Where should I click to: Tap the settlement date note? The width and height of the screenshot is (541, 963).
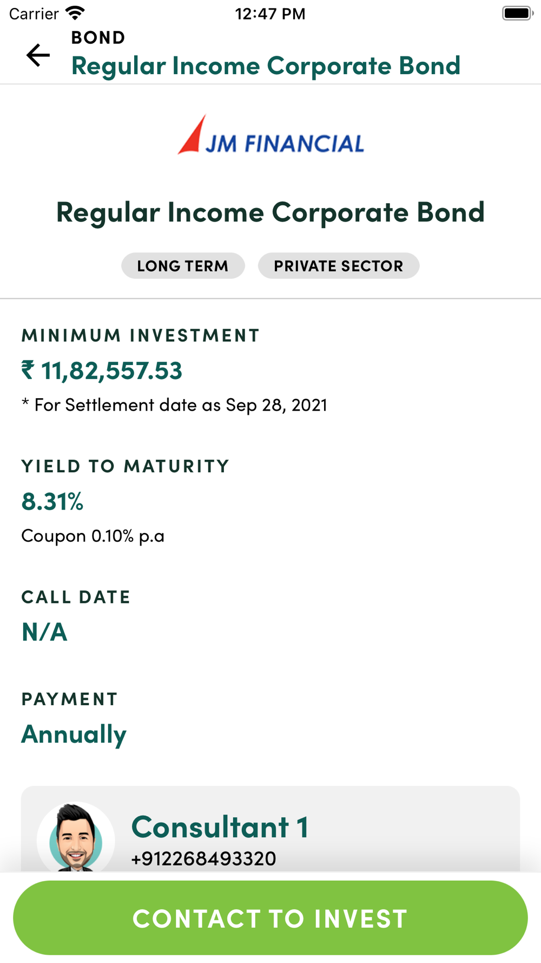point(174,405)
